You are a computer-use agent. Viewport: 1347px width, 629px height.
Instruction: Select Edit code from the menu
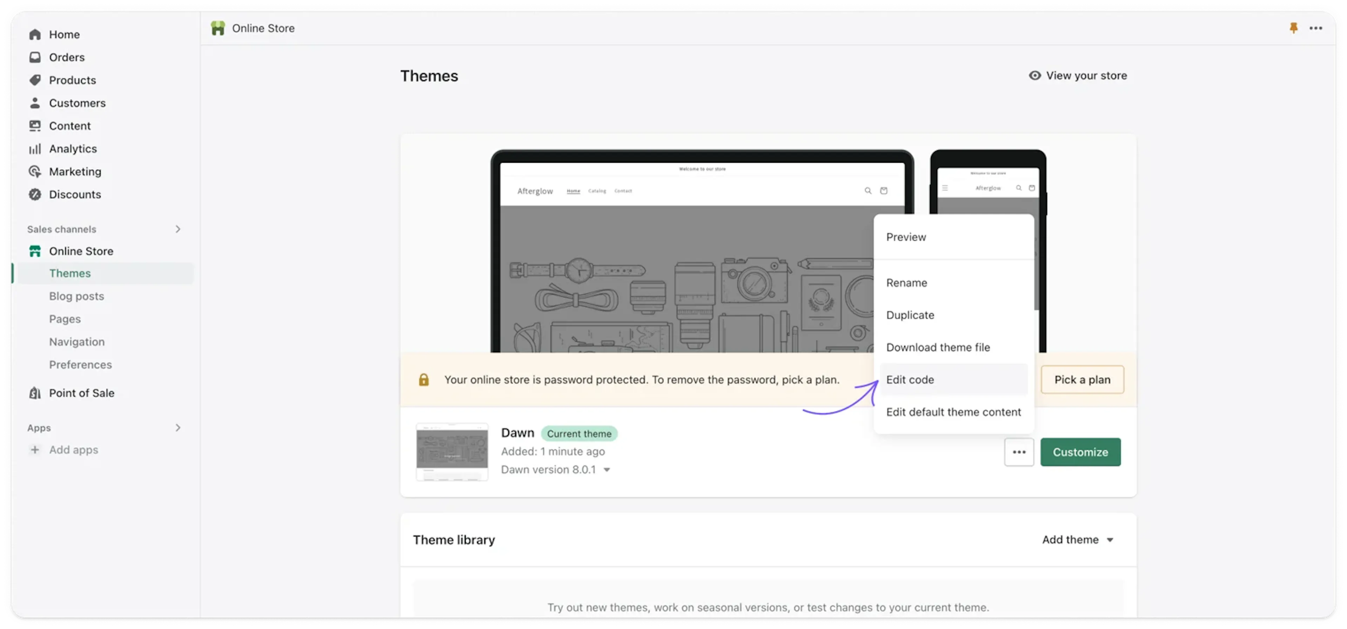[x=910, y=380]
